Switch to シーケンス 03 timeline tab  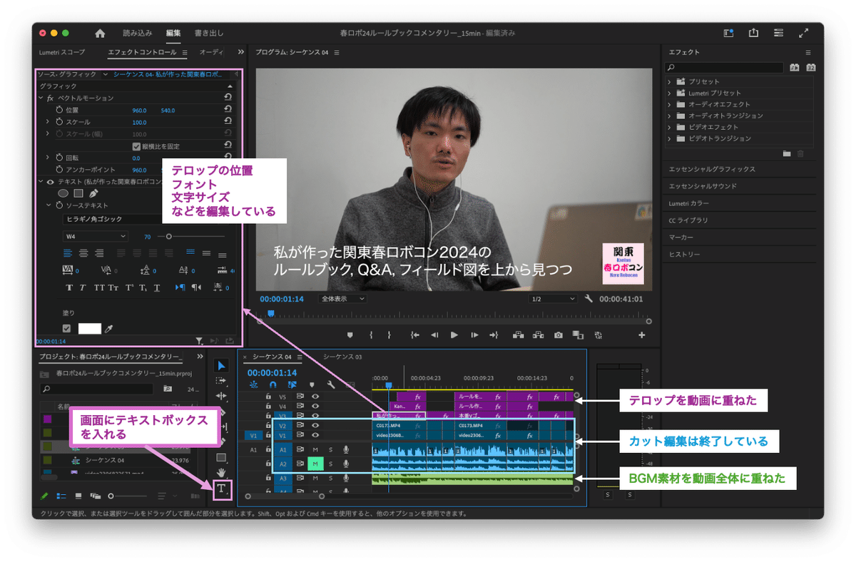tap(342, 357)
